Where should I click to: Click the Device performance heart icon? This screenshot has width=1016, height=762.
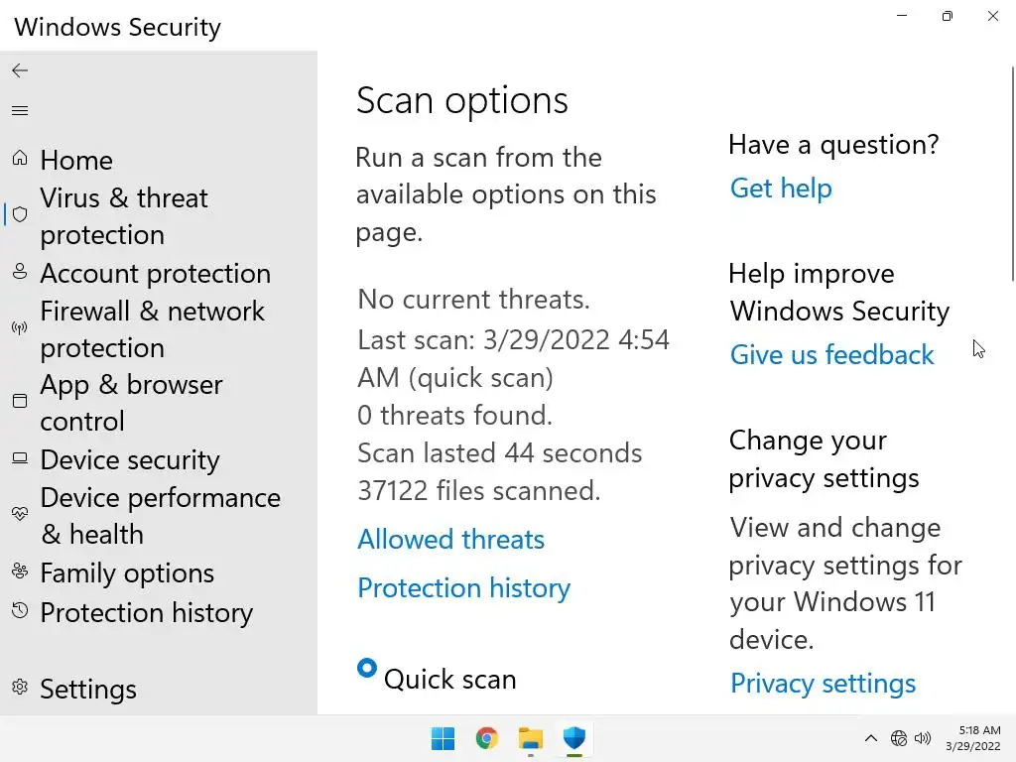coord(20,514)
